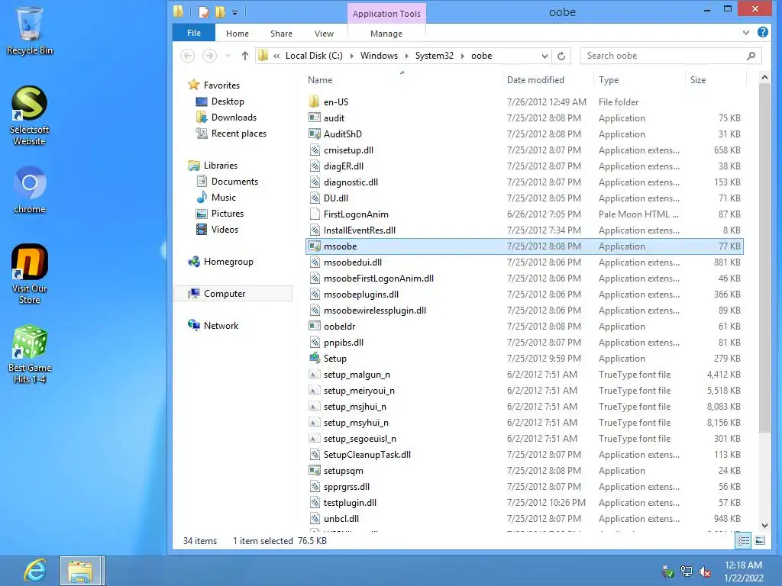This screenshot has width=782, height=586.
Task: Open the Selectsoft Website shortcut icon
Action: pyautogui.click(x=29, y=103)
